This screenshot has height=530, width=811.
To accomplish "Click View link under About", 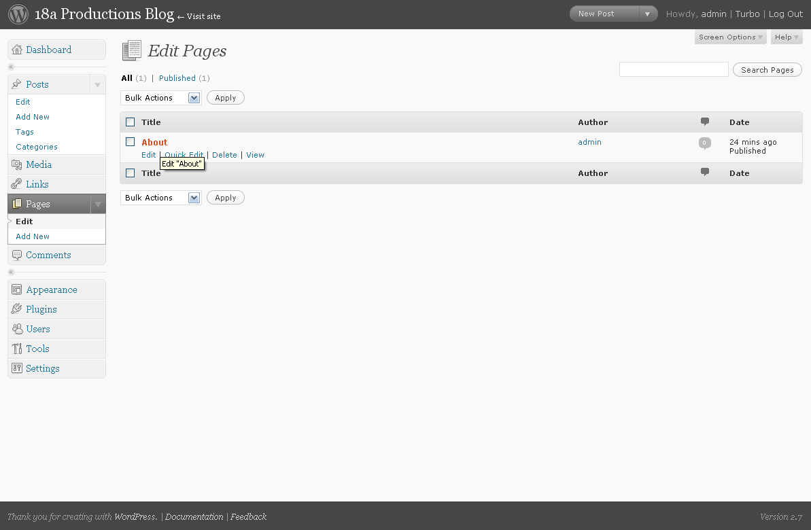I will coord(255,155).
